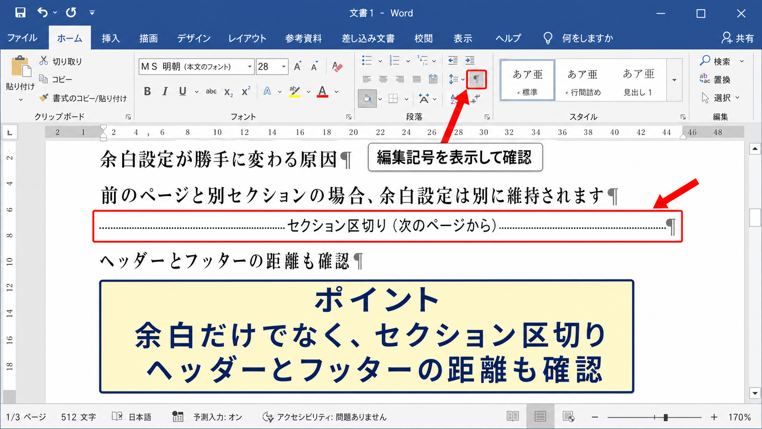
Task: Switch to web layout view icon
Action: coord(568,416)
